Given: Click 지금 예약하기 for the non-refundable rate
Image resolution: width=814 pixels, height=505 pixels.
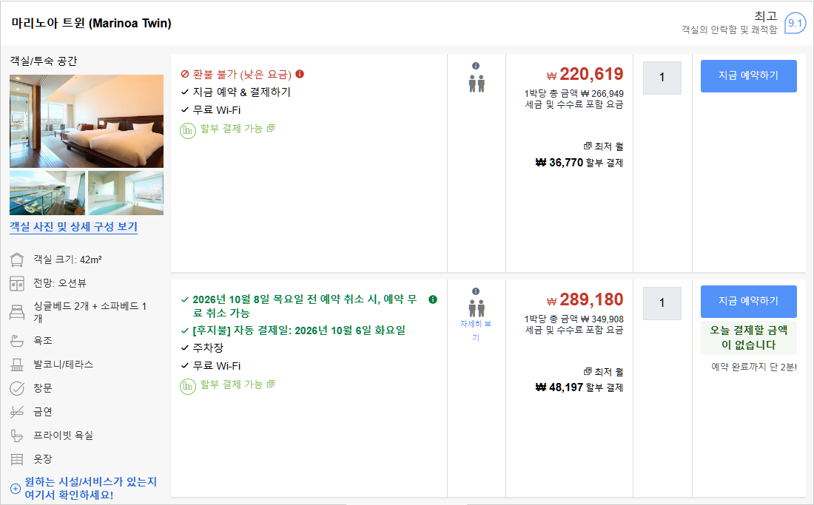Looking at the screenshot, I should coord(749,75).
